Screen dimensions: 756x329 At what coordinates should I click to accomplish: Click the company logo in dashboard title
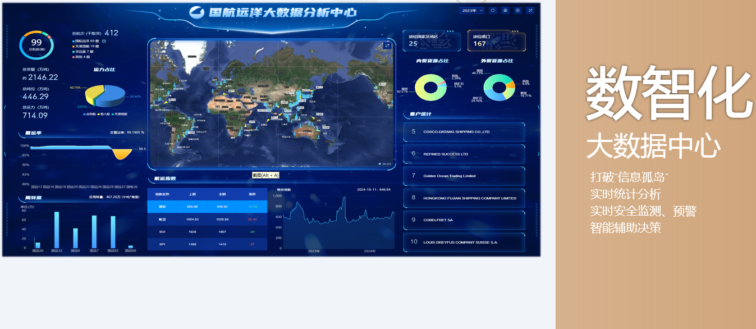196,12
